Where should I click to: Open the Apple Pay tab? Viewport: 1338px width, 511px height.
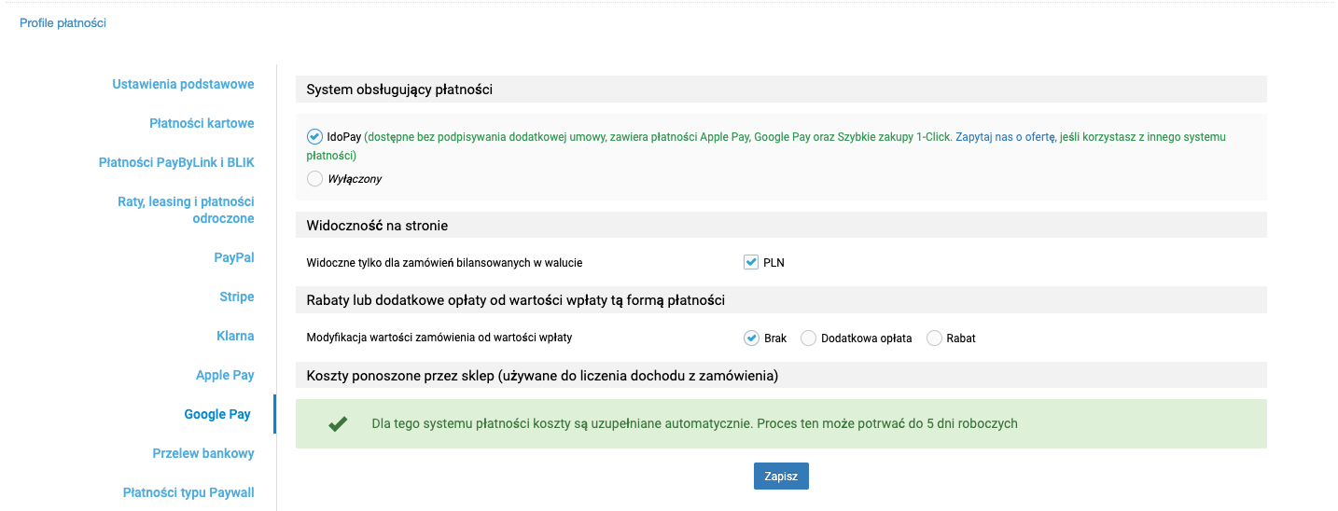click(225, 375)
